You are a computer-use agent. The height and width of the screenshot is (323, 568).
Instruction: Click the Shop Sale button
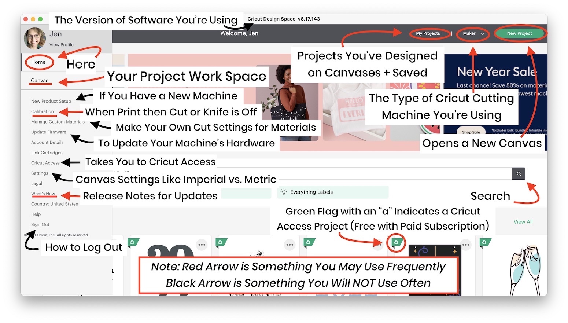[x=471, y=132]
